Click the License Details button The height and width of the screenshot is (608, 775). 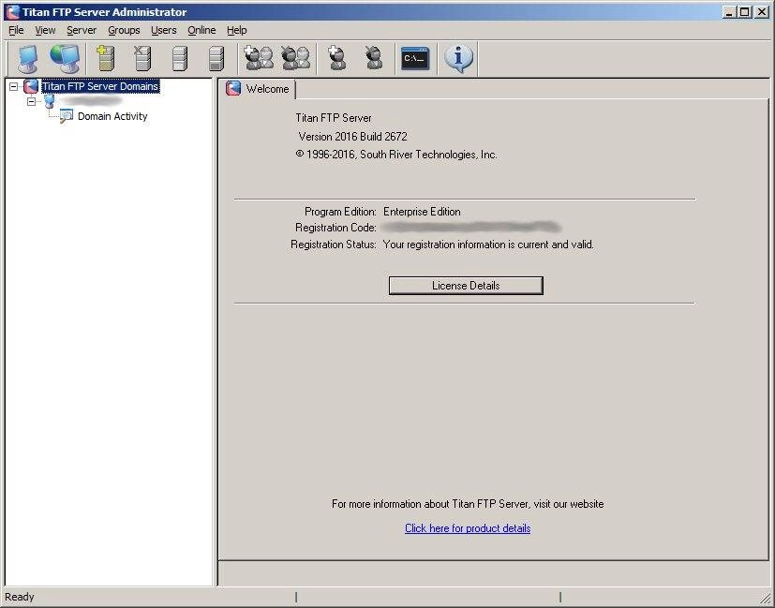466,286
